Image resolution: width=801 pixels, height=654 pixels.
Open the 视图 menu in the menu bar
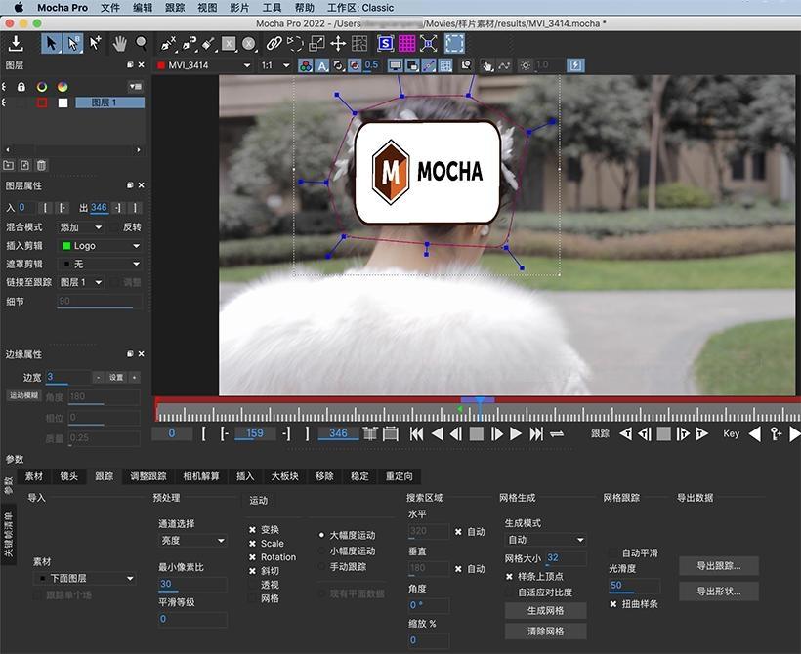pos(206,7)
